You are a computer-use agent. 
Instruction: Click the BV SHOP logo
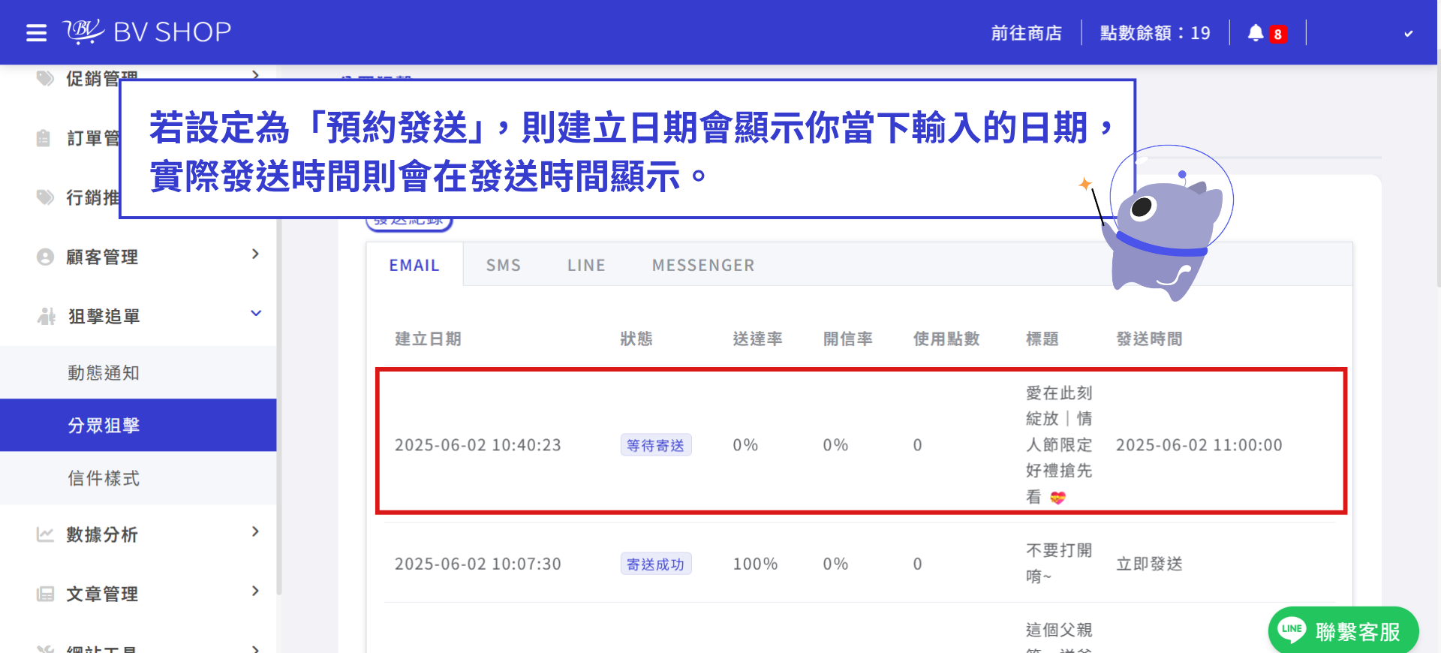(147, 32)
